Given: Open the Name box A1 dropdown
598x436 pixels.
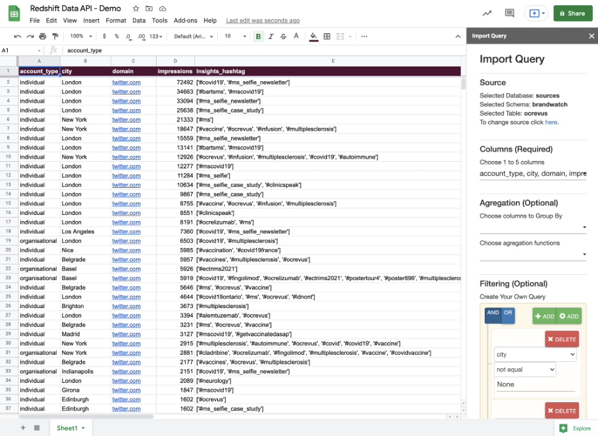Looking at the screenshot, I should [39, 51].
